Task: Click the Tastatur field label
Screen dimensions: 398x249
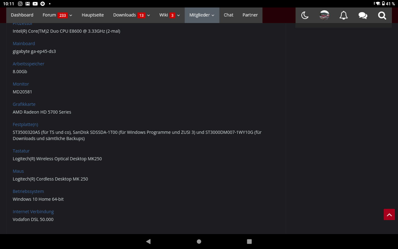Action: [21, 151]
